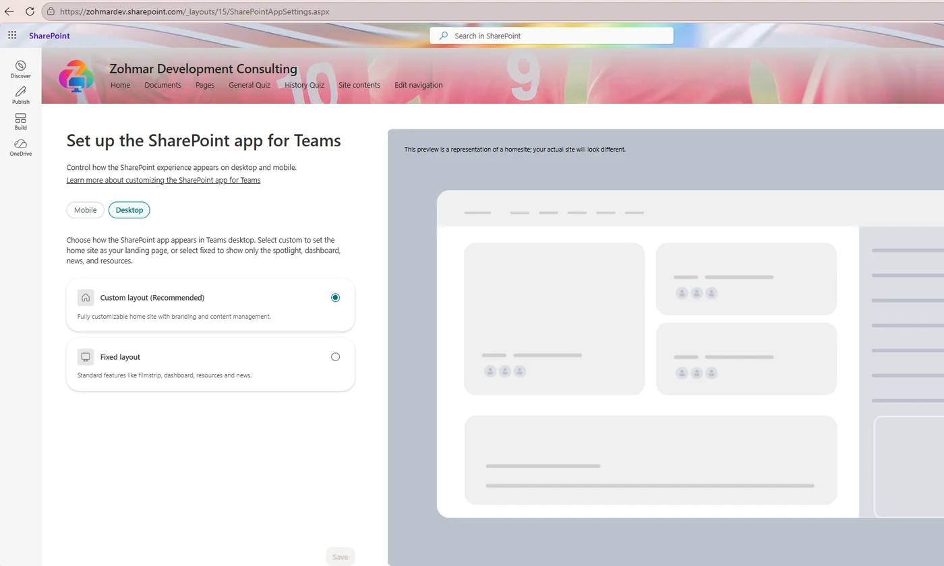Click the search magnifier icon
Image resolution: width=944 pixels, height=566 pixels.
click(443, 36)
